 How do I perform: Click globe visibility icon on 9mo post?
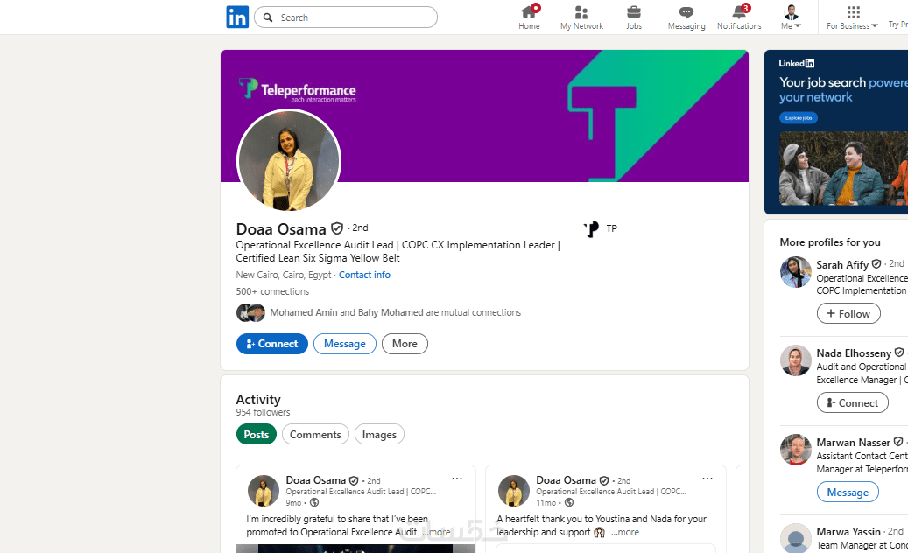(x=314, y=502)
